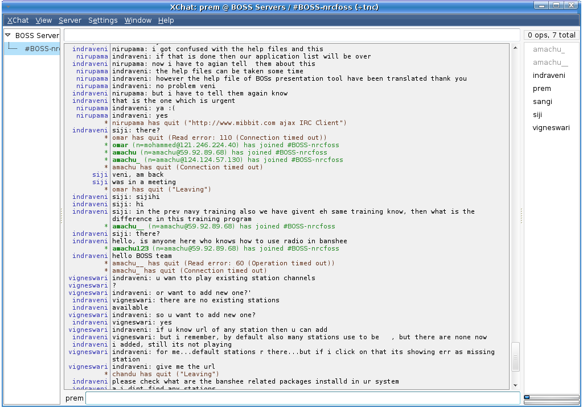
Task: Click the chat window scrollbar
Action: pyautogui.click(x=515, y=357)
